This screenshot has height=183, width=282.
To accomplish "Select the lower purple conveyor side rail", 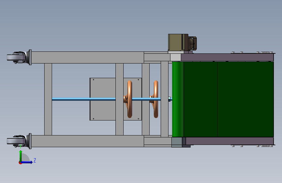I will pos(230,141).
